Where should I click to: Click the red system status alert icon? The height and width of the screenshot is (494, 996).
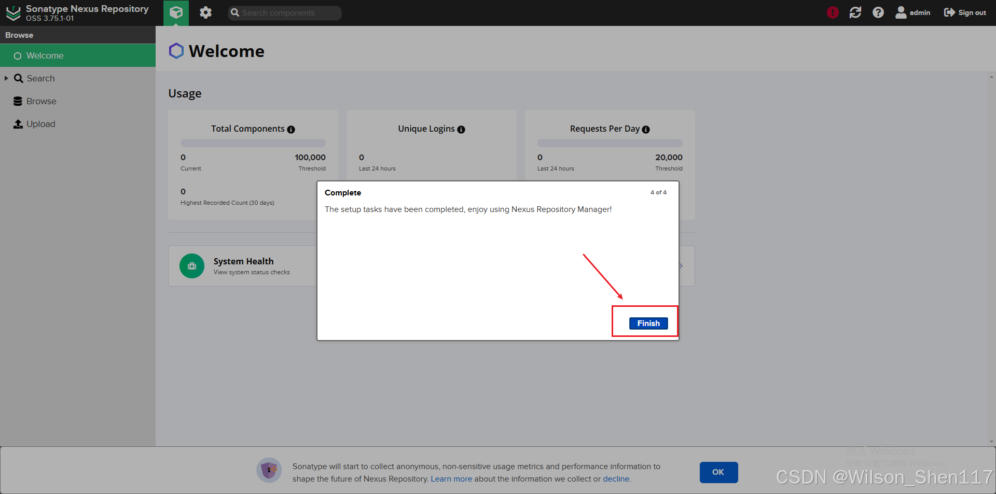point(833,12)
